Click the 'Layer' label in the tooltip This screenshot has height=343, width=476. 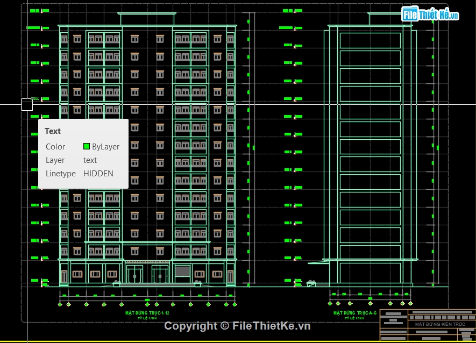[x=55, y=160]
